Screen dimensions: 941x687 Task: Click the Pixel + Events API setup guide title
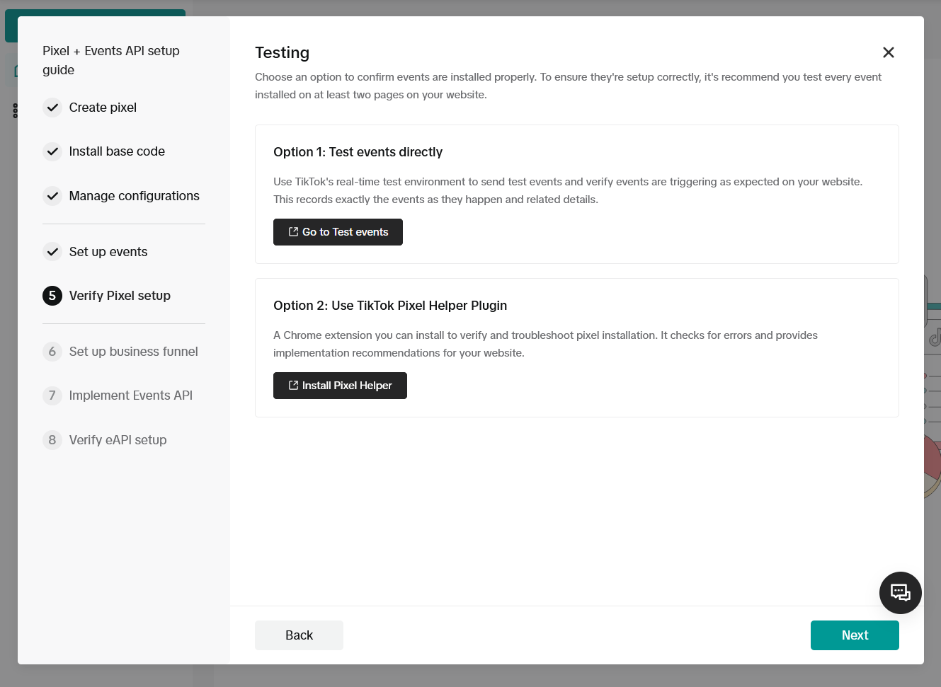click(111, 60)
